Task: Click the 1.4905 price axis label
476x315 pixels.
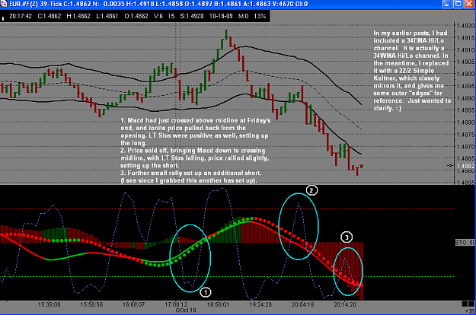Action: (465, 62)
